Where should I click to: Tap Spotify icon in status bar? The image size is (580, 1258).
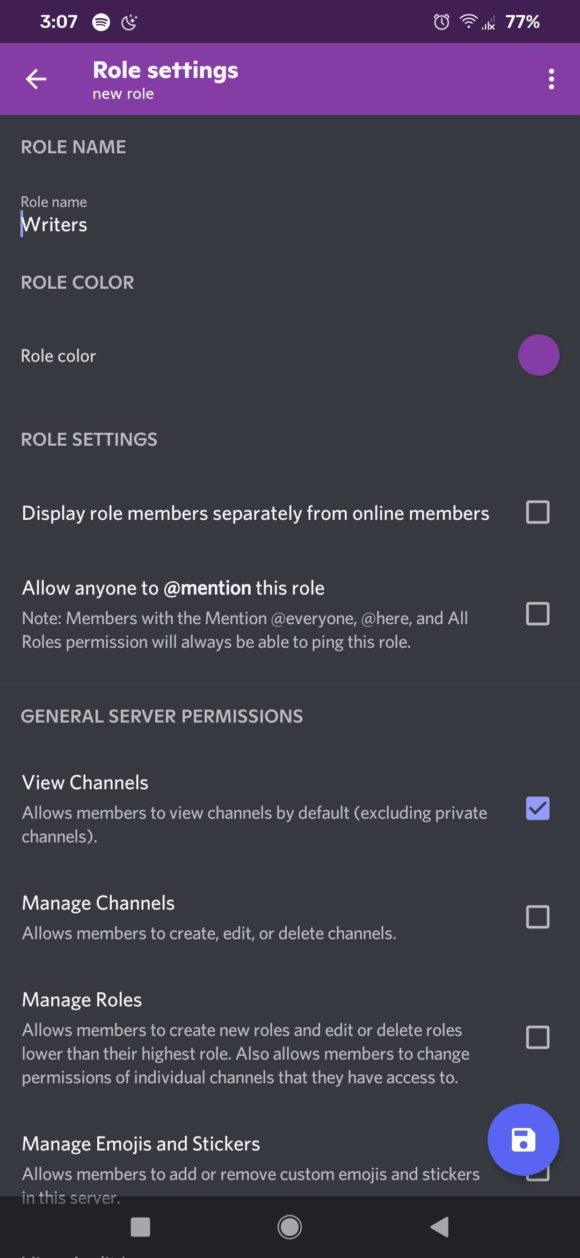pos(101,22)
